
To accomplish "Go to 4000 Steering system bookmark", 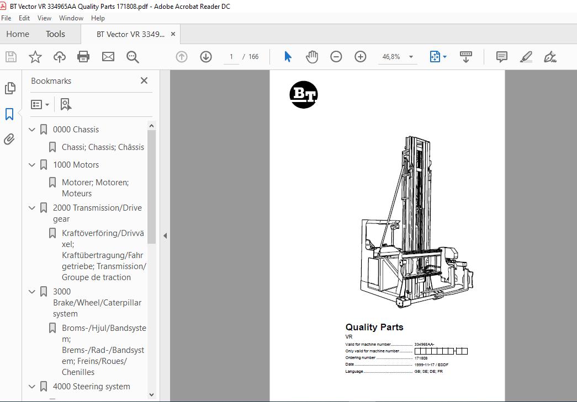I will (x=92, y=387).
